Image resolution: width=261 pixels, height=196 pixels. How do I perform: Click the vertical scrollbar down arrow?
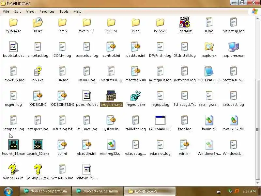coord(257,183)
